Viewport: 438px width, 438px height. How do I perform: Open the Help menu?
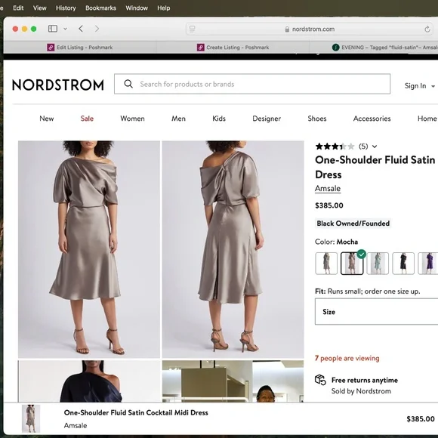164,8
